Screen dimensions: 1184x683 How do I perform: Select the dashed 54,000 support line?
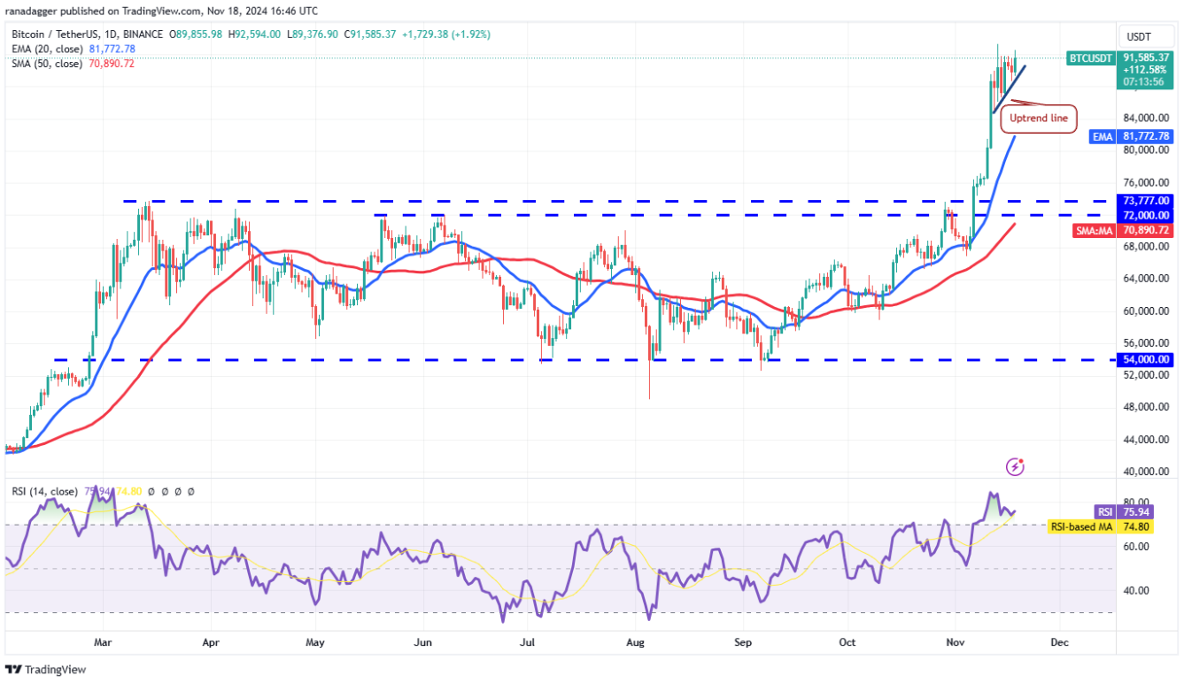click(584, 359)
